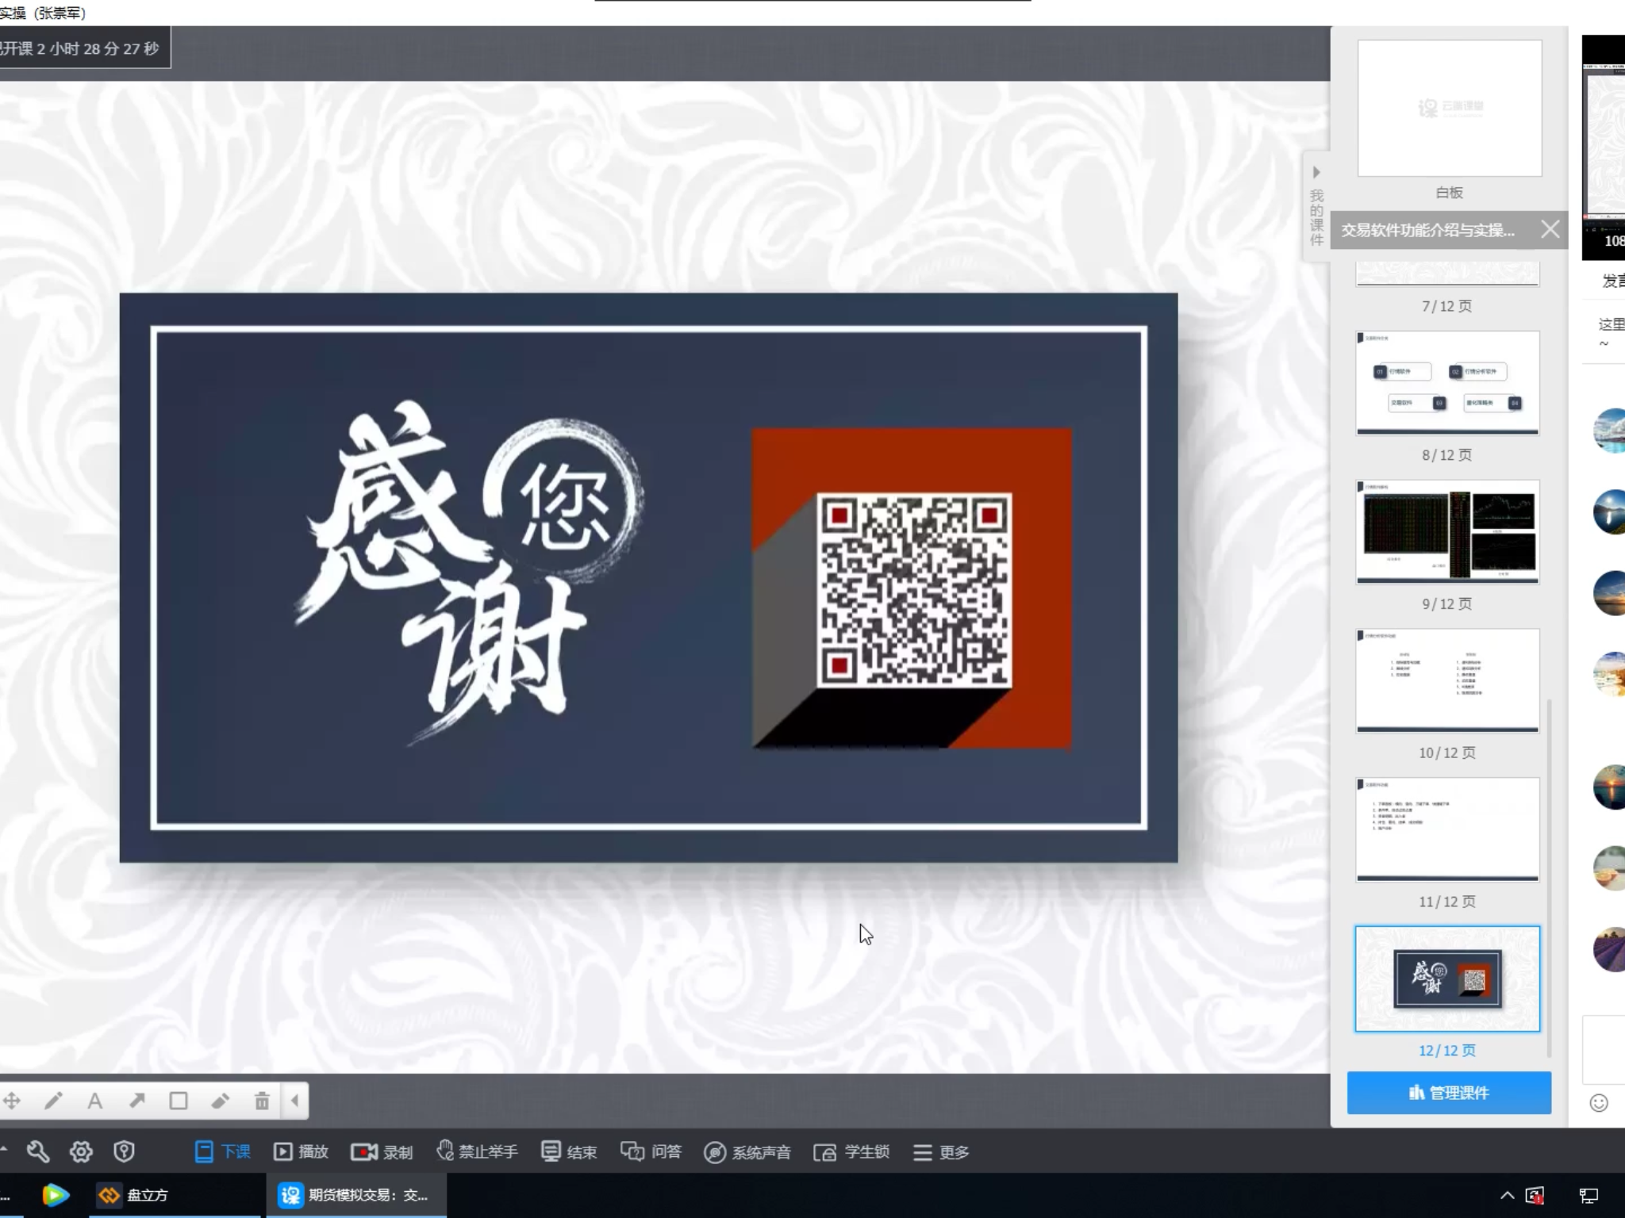
Task: Show hidden system tray icons
Action: pyautogui.click(x=1507, y=1195)
